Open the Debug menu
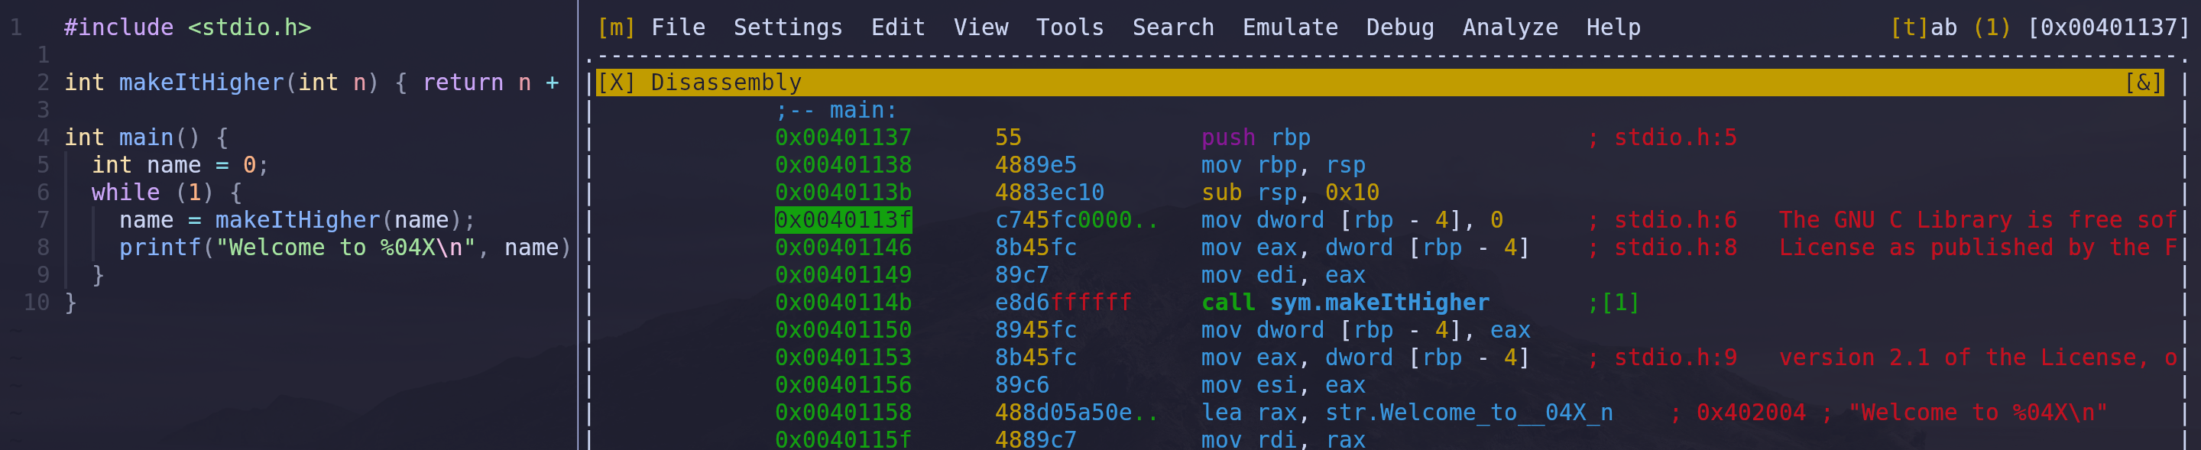Screen dimensions: 2201x450 click(x=1399, y=28)
